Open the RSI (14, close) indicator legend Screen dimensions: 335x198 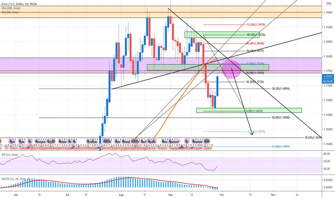coord(10,154)
